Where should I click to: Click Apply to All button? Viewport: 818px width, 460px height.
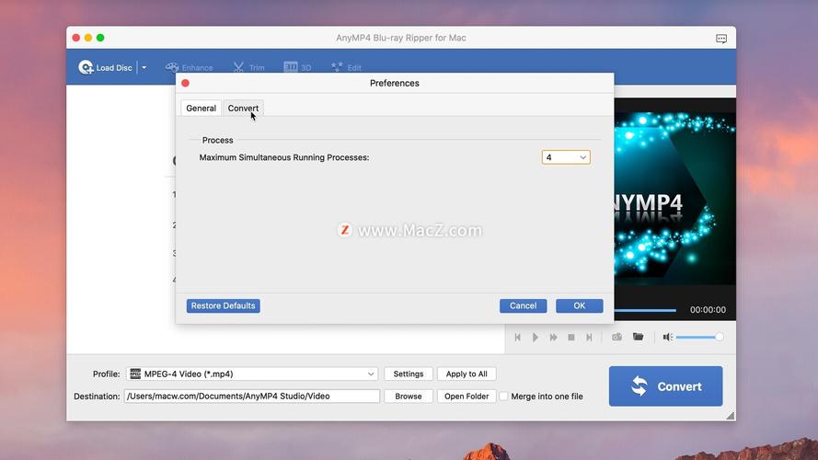pos(467,374)
